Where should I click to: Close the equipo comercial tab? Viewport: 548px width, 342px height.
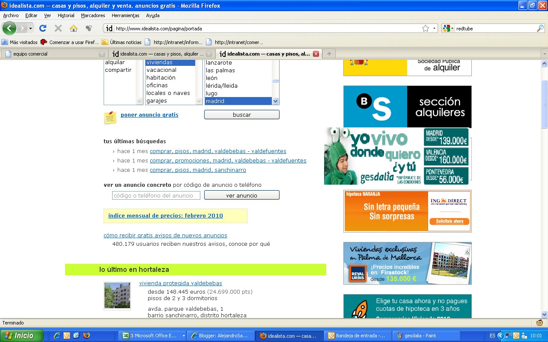(x=102, y=54)
